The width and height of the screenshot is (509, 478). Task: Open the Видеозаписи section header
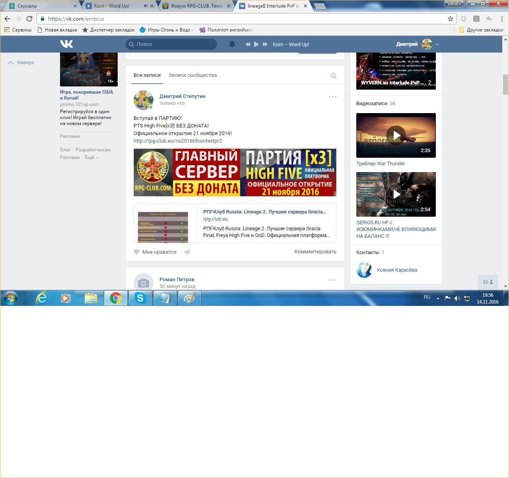click(x=372, y=104)
